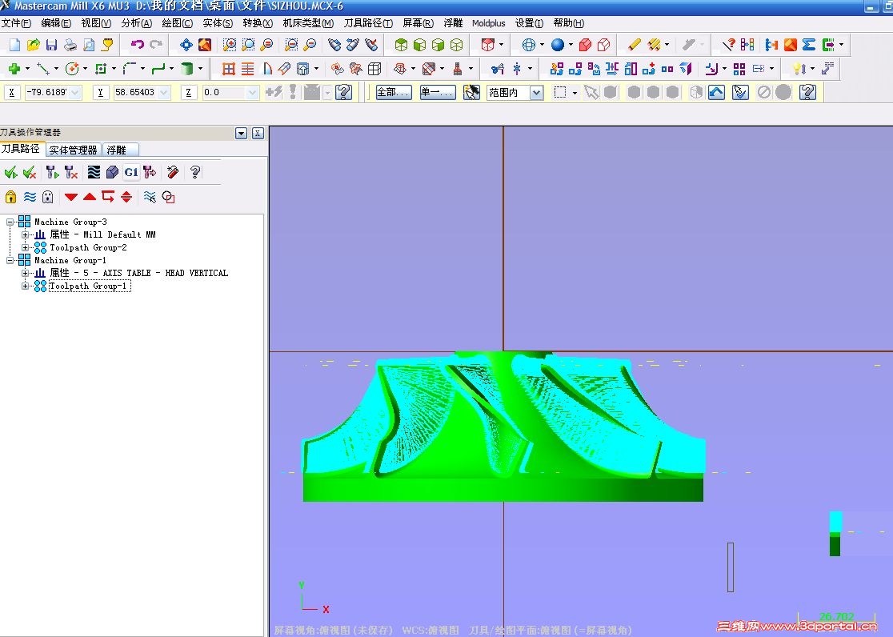This screenshot has width=893, height=637.
Task: Select all operations with green checkmark icon
Action: [10, 172]
